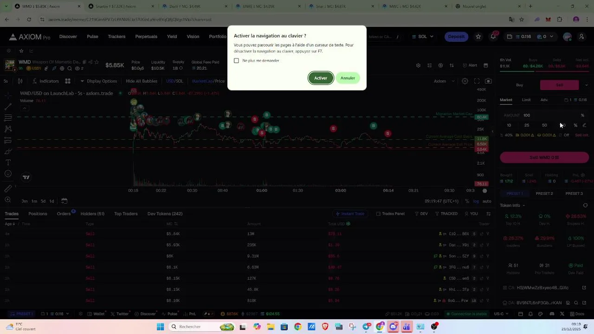Open chart settings gear near Axiom dropdown
The width and height of the screenshot is (594, 334).
(x=465, y=81)
